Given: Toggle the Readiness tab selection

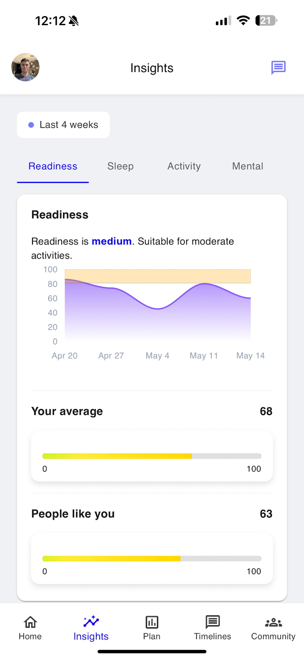Looking at the screenshot, I should pos(53,166).
